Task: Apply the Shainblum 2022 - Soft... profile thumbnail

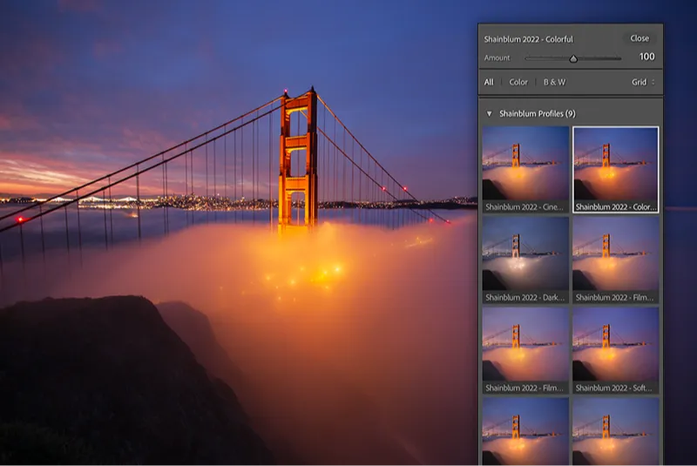Action: pyautogui.click(x=616, y=350)
